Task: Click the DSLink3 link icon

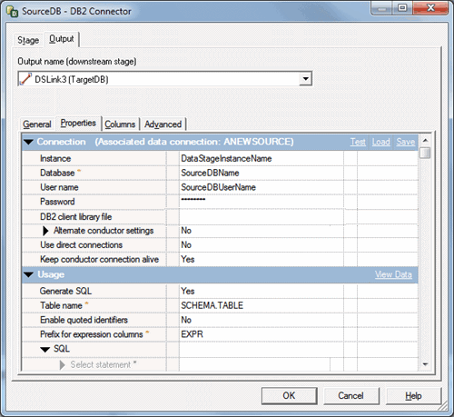Action: pos(25,79)
